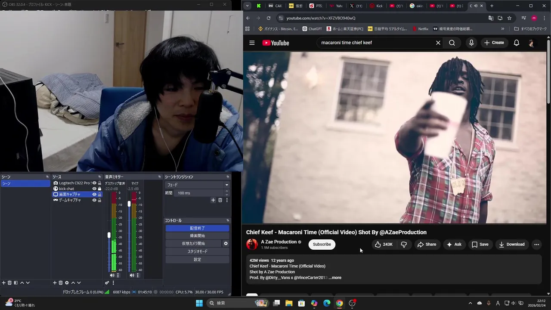Screen dimensions: 551x310
Task: Open virtual camera settings gear
Action: [x=226, y=243]
